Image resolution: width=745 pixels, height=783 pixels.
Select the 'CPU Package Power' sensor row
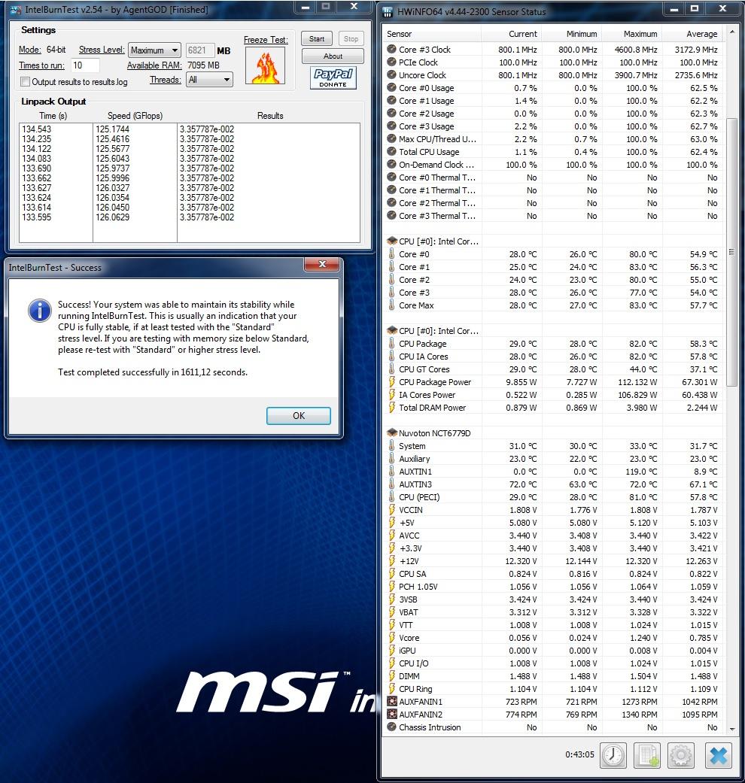(x=553, y=382)
